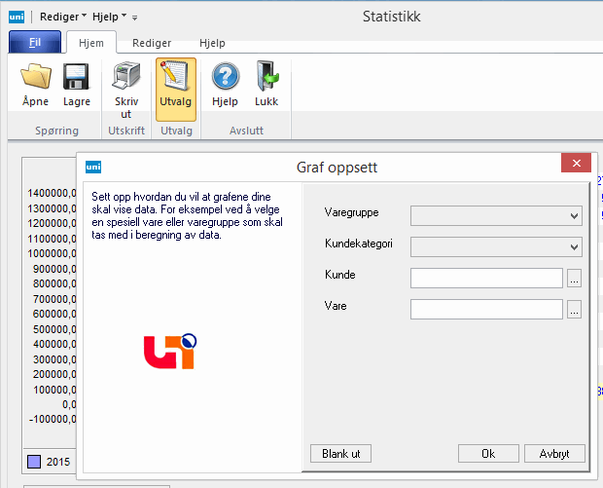
Task: Confirm with the Ok button
Action: (487, 454)
